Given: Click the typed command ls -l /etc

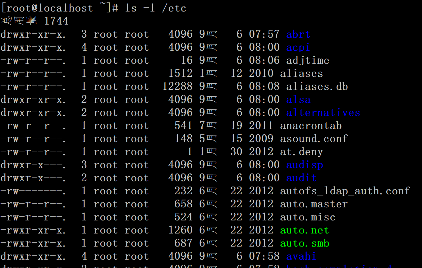Looking at the screenshot, I should [x=155, y=8].
